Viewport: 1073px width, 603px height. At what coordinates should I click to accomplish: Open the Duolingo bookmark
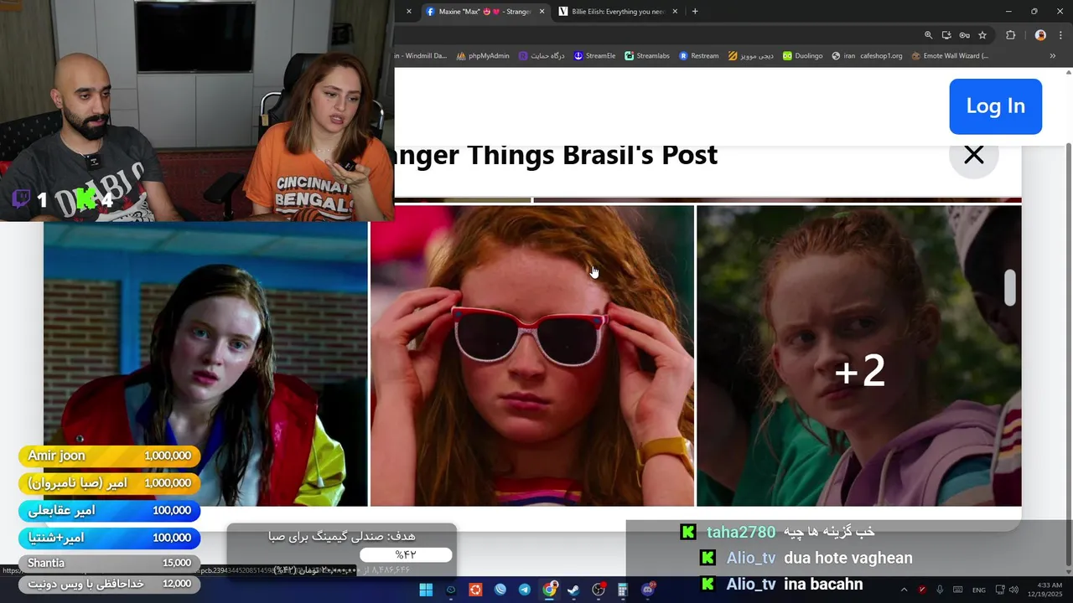tap(803, 56)
